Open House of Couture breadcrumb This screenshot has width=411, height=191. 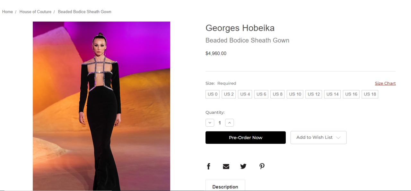(35, 12)
